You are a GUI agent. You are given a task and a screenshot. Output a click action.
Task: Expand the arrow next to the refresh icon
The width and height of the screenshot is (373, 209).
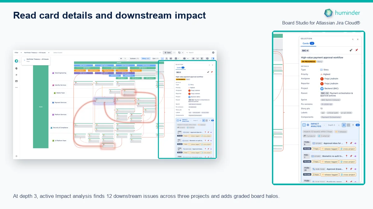pyautogui.click(x=183, y=53)
